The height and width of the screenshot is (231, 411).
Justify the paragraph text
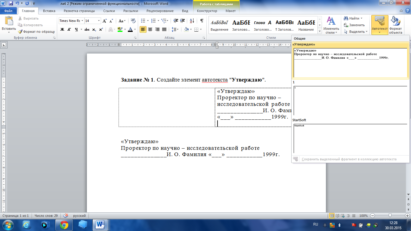coord(164,29)
